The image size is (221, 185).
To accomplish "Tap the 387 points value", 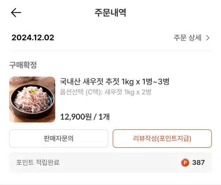I will [x=198, y=163].
